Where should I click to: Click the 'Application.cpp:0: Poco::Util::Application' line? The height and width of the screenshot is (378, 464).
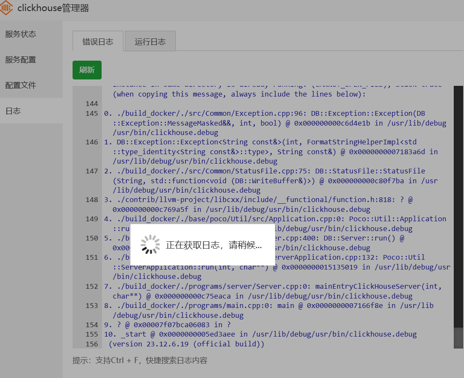[275, 219]
